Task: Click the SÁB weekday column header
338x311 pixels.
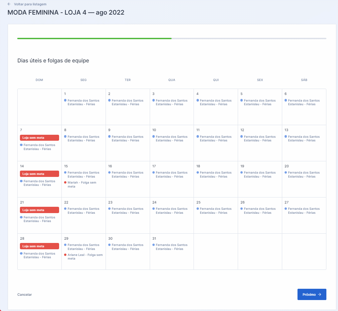Action: [x=304, y=80]
